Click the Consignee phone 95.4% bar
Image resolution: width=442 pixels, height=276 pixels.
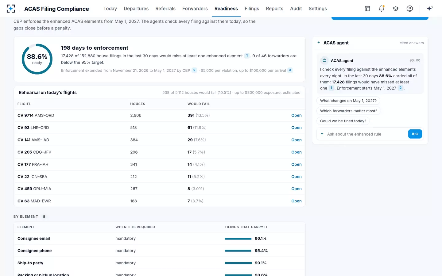[238, 251]
